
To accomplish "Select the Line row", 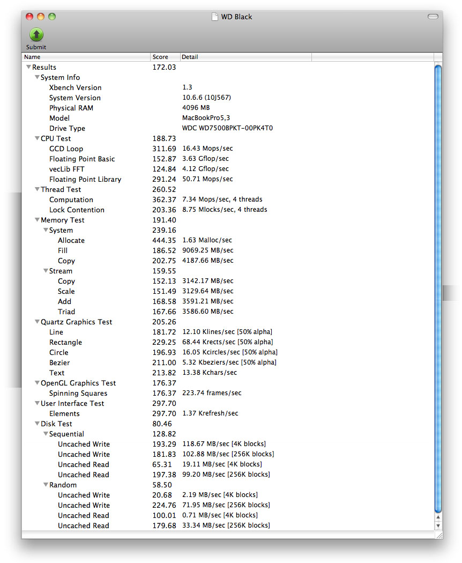I will tap(228, 332).
